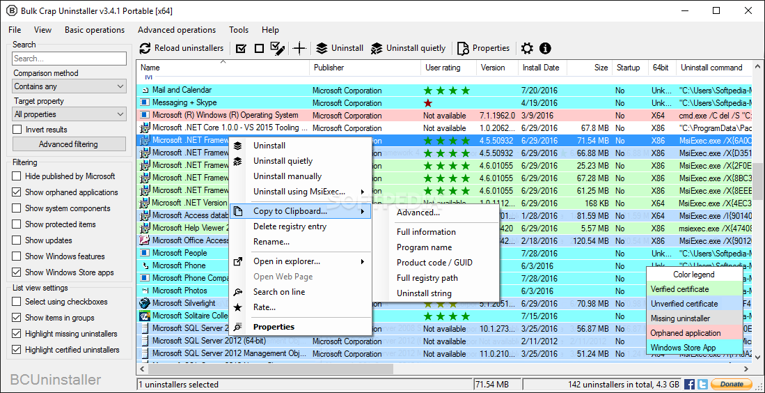765x393 pixels.
Task: Sort by Publisher column header
Action: 365,68
